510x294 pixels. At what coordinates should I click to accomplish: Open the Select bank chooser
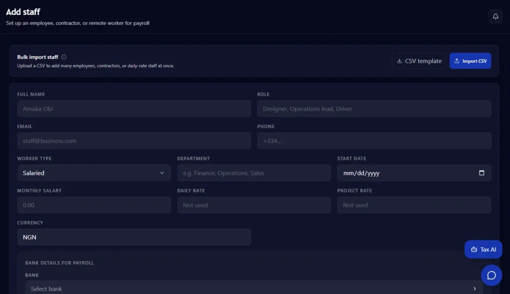(254, 288)
